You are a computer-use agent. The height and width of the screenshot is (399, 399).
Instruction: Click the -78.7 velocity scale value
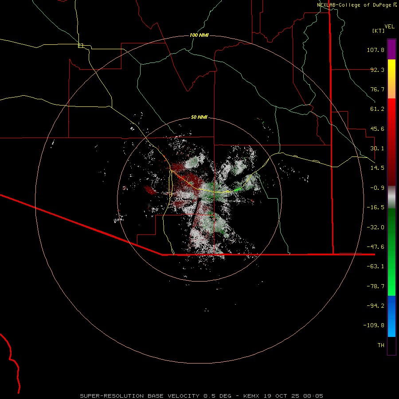coord(376,286)
